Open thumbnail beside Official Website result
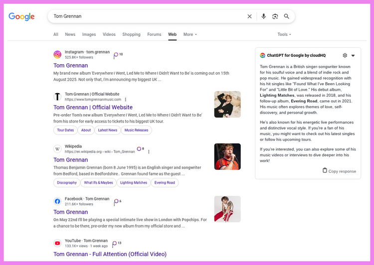Screen dimensions: 374x265 coord(227,105)
